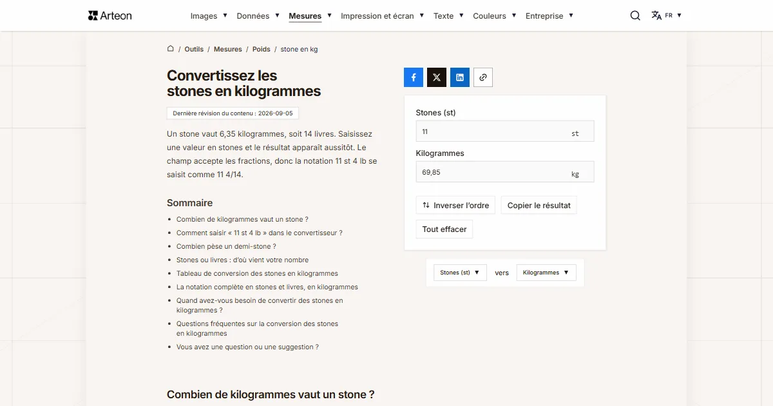773x406 pixels.
Task: Open the Données menu
Action: [x=258, y=15]
